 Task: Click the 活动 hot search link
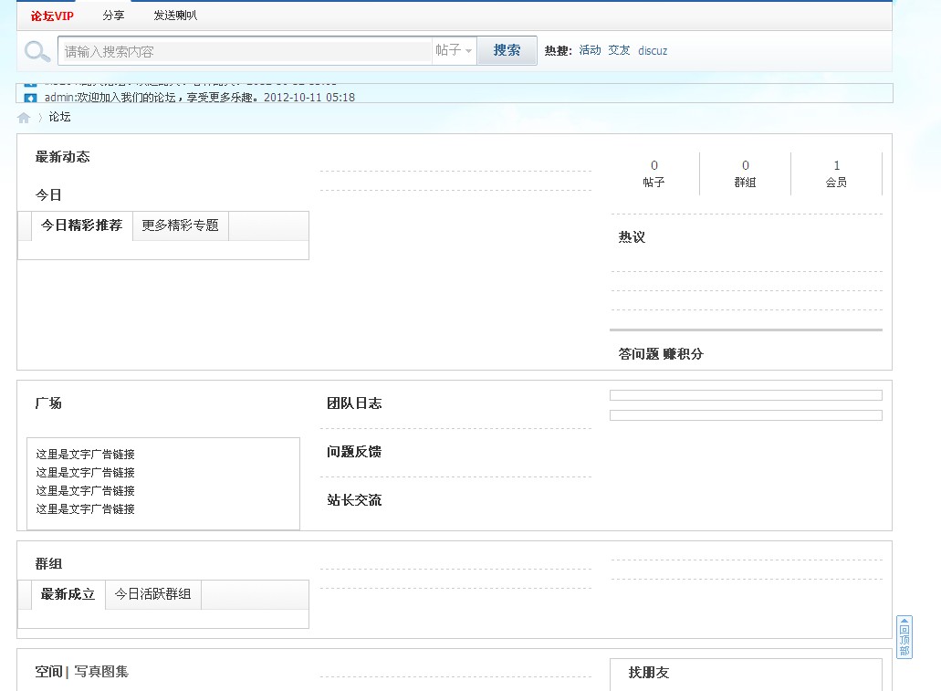[590, 50]
